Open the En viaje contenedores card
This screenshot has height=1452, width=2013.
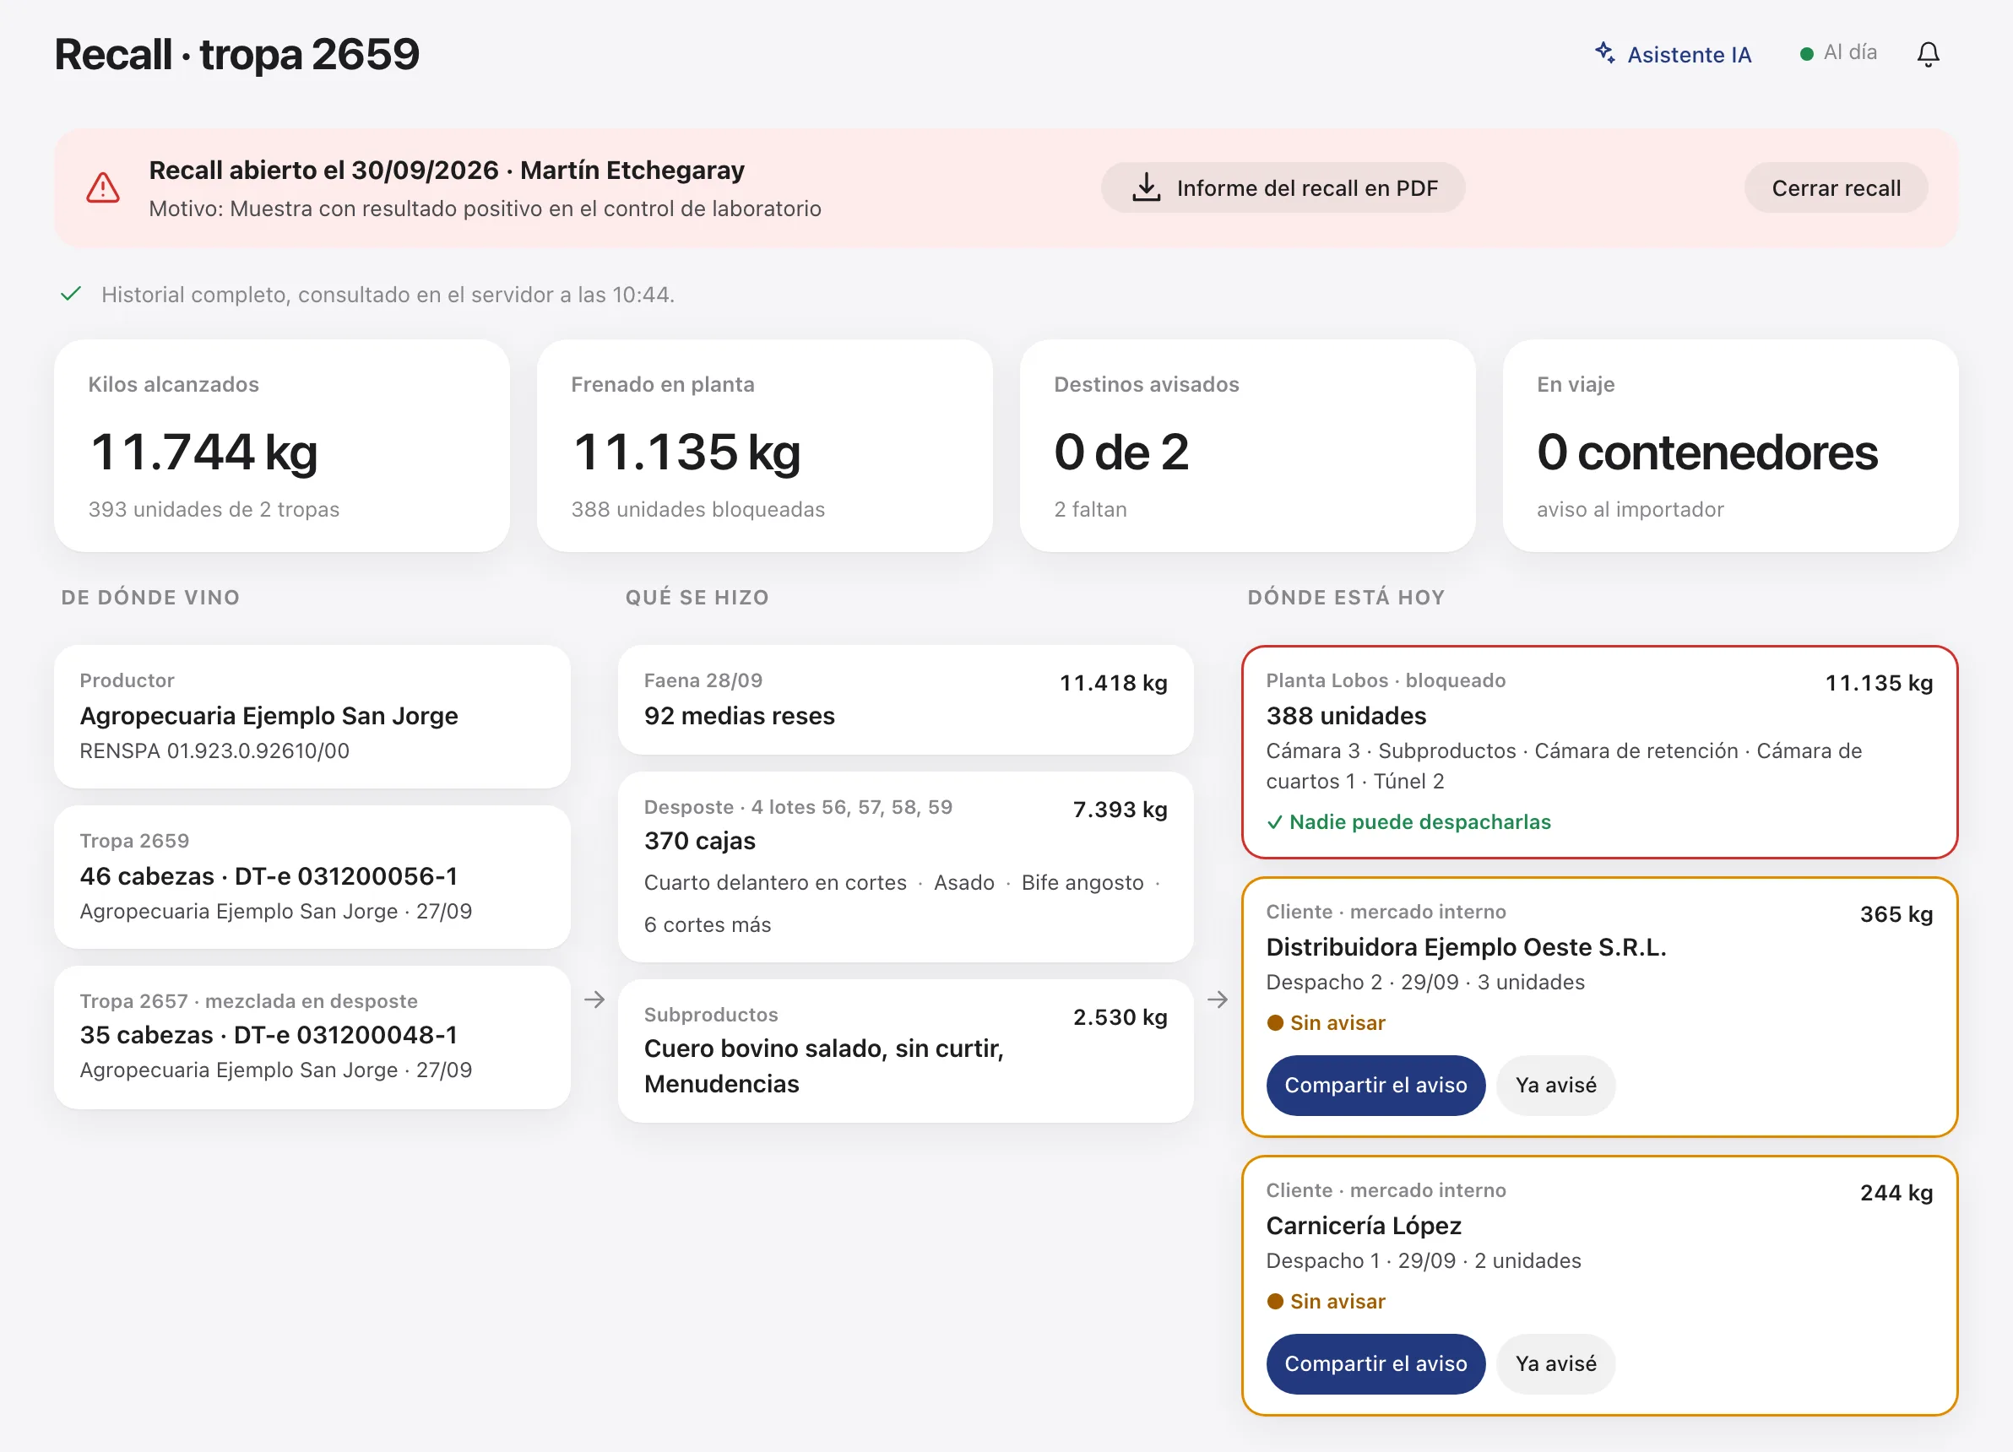point(1730,446)
